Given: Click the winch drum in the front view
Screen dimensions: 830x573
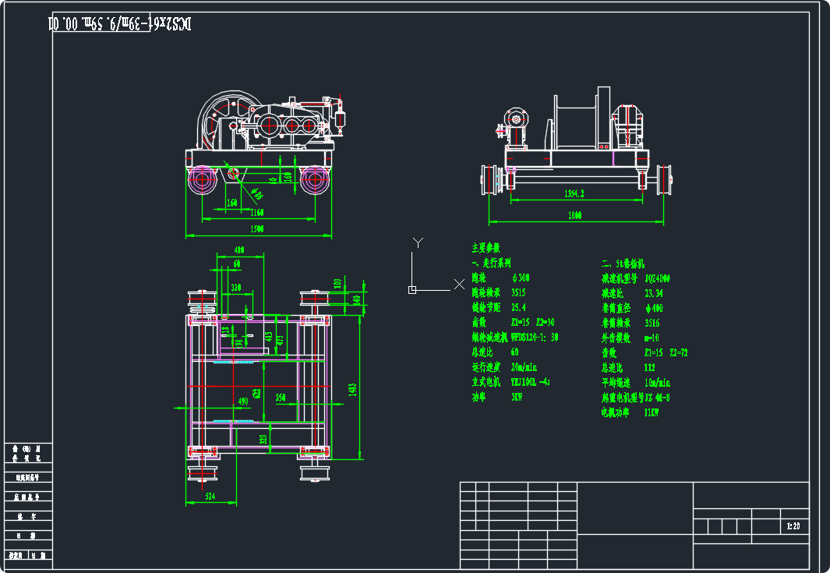Looking at the screenshot, I should 577,123.
